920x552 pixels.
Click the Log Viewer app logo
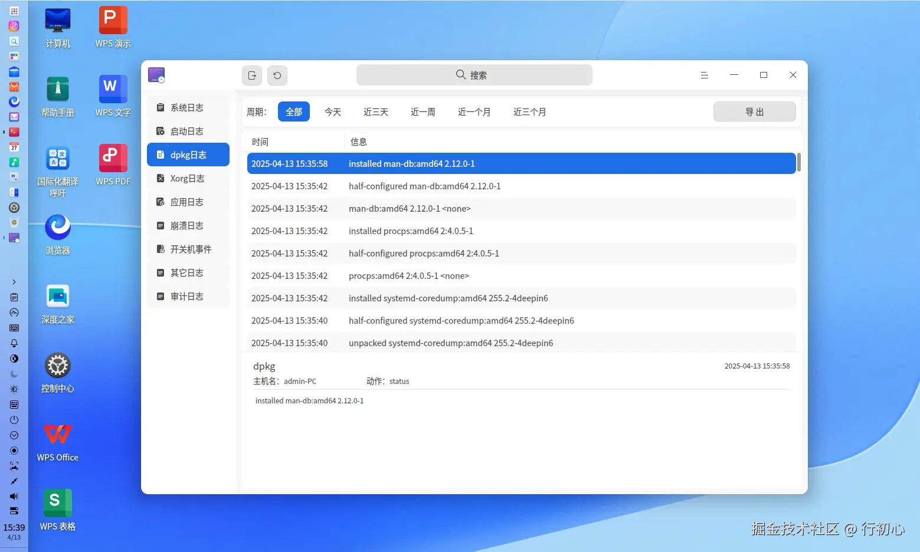coord(156,75)
